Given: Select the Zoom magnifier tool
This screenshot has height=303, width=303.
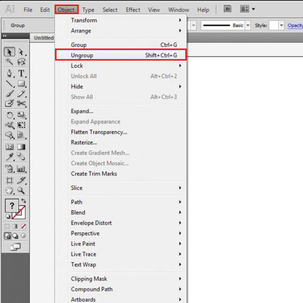Looking at the screenshot, I should point(21,190).
